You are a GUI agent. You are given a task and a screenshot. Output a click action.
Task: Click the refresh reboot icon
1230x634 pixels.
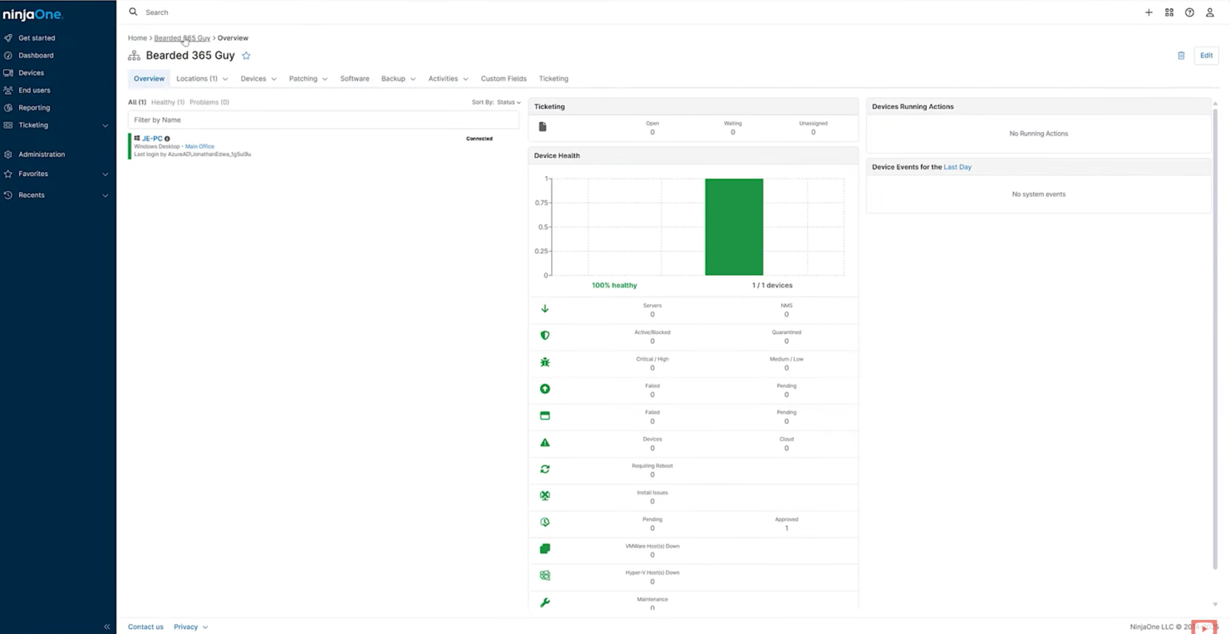click(545, 469)
